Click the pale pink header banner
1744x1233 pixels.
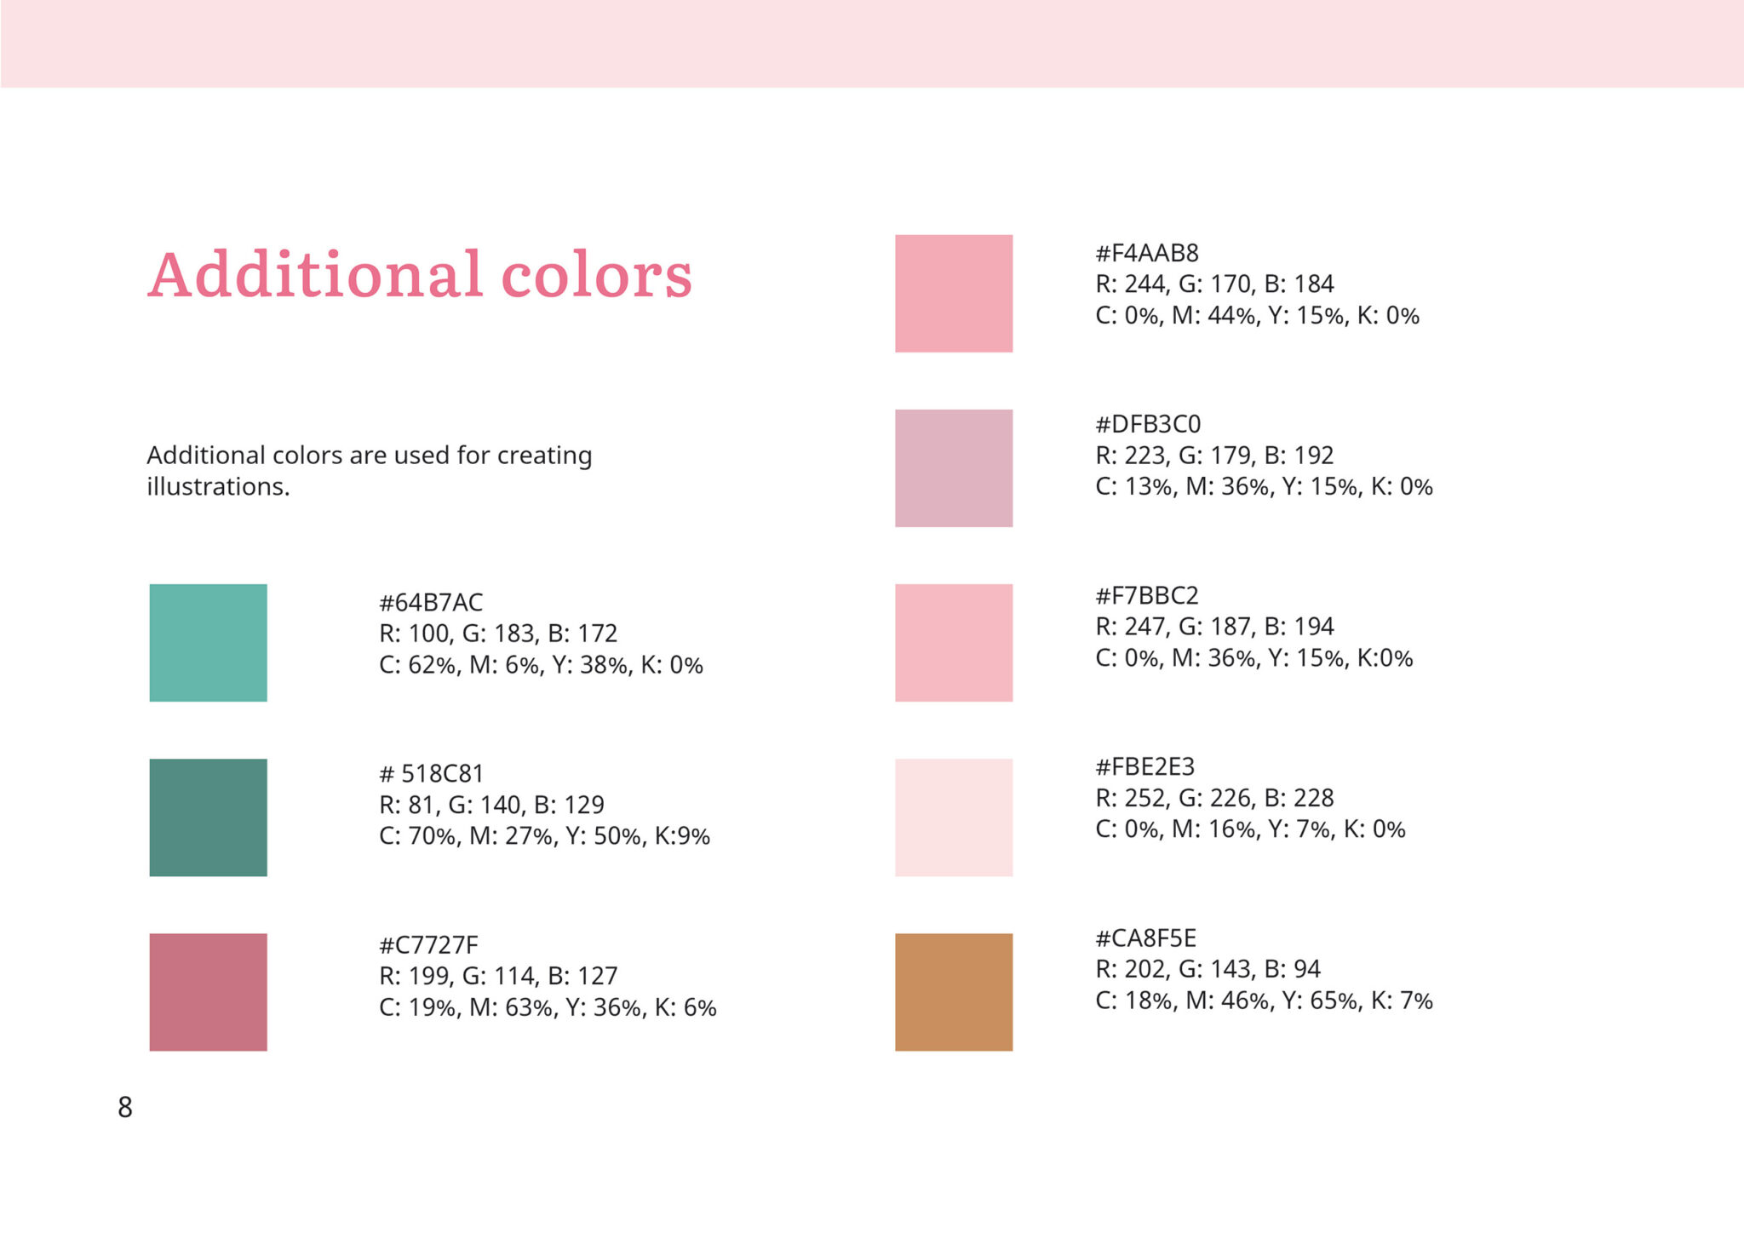[x=872, y=43]
